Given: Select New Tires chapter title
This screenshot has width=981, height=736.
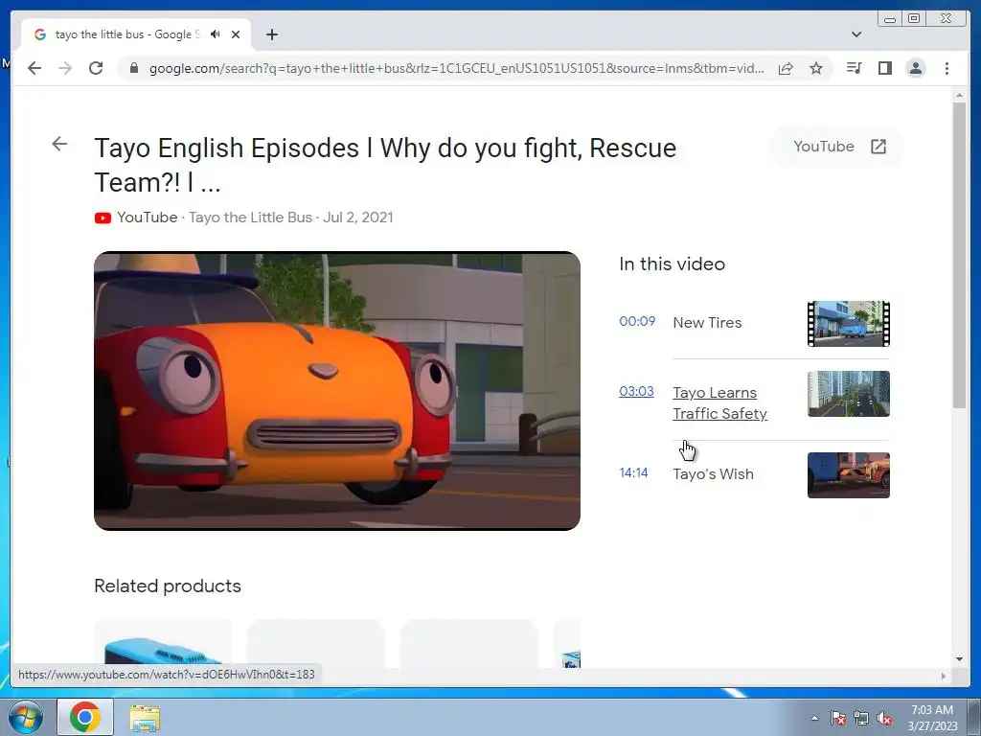Looking at the screenshot, I should pyautogui.click(x=707, y=322).
